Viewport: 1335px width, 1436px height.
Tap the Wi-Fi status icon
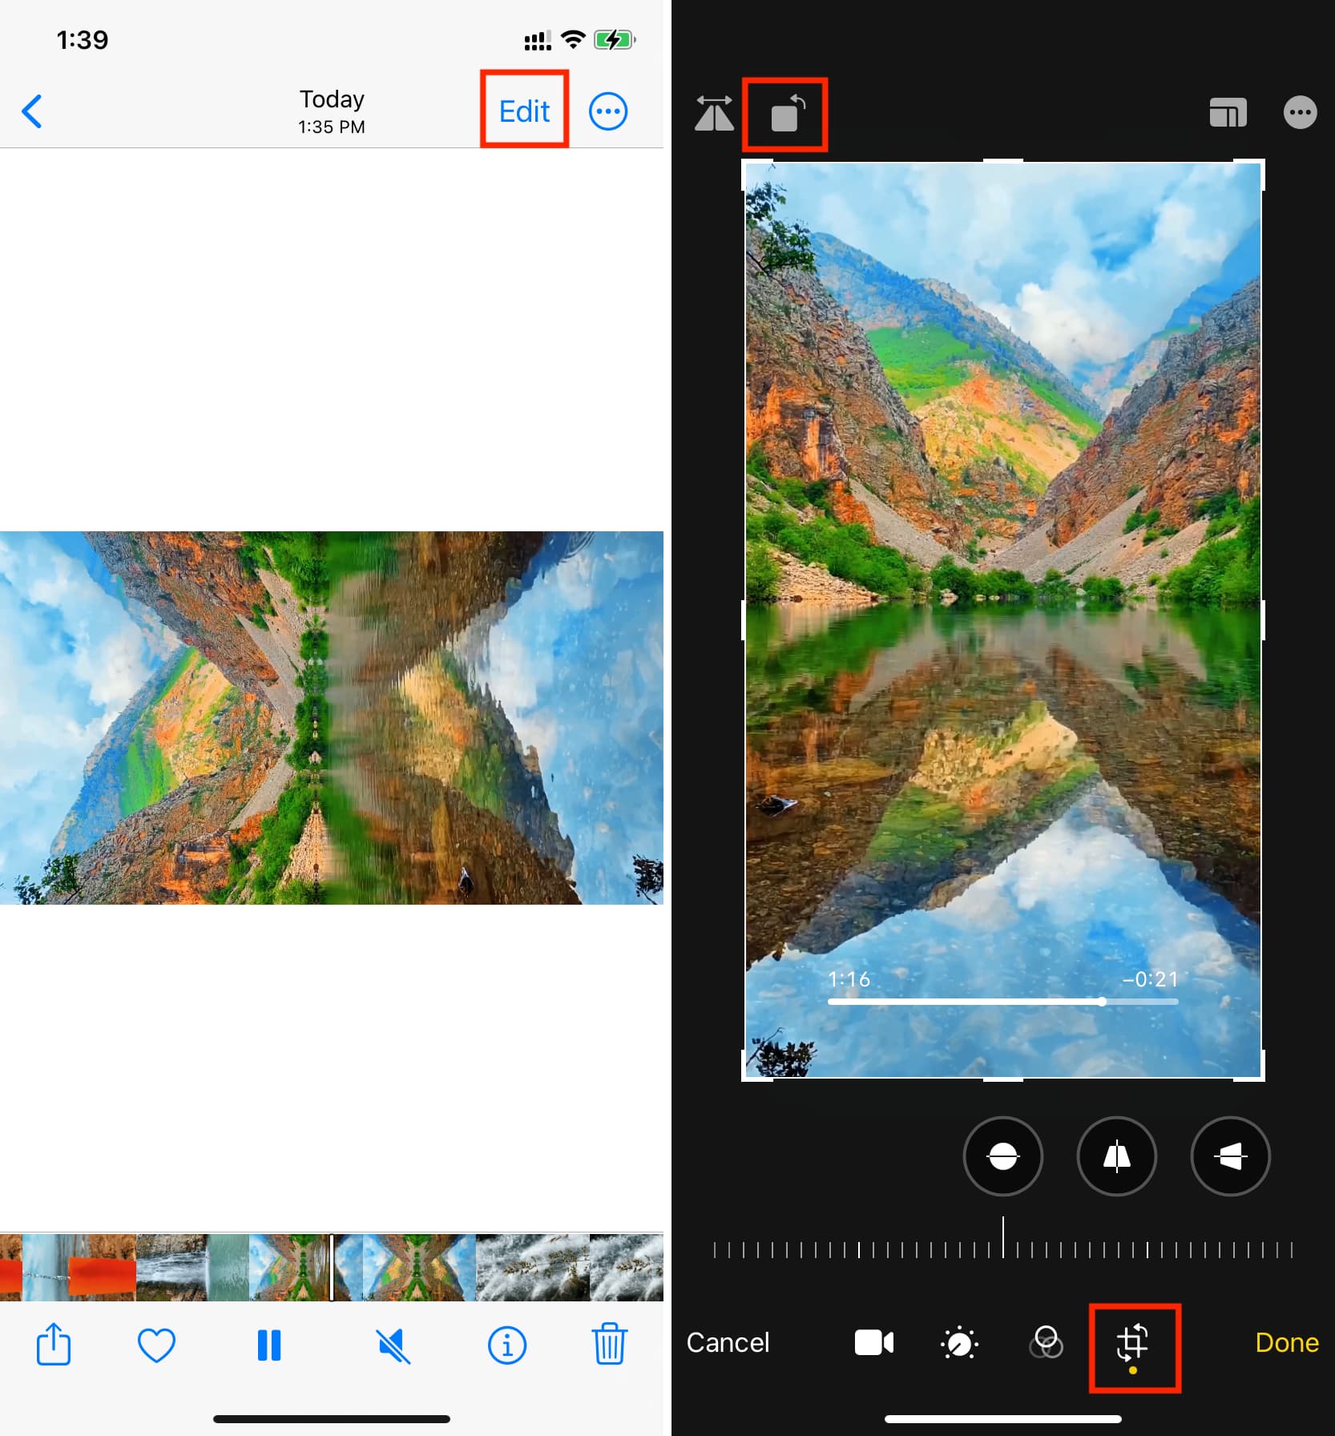[x=573, y=39]
